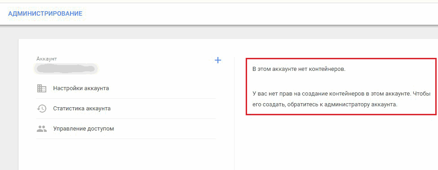The image size is (438, 170).
Task: Click the gray margin left of the account panel
Action: pos(9,105)
